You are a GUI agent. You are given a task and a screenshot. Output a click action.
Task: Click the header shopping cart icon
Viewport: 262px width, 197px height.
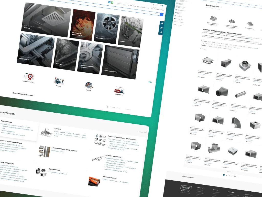161,6
